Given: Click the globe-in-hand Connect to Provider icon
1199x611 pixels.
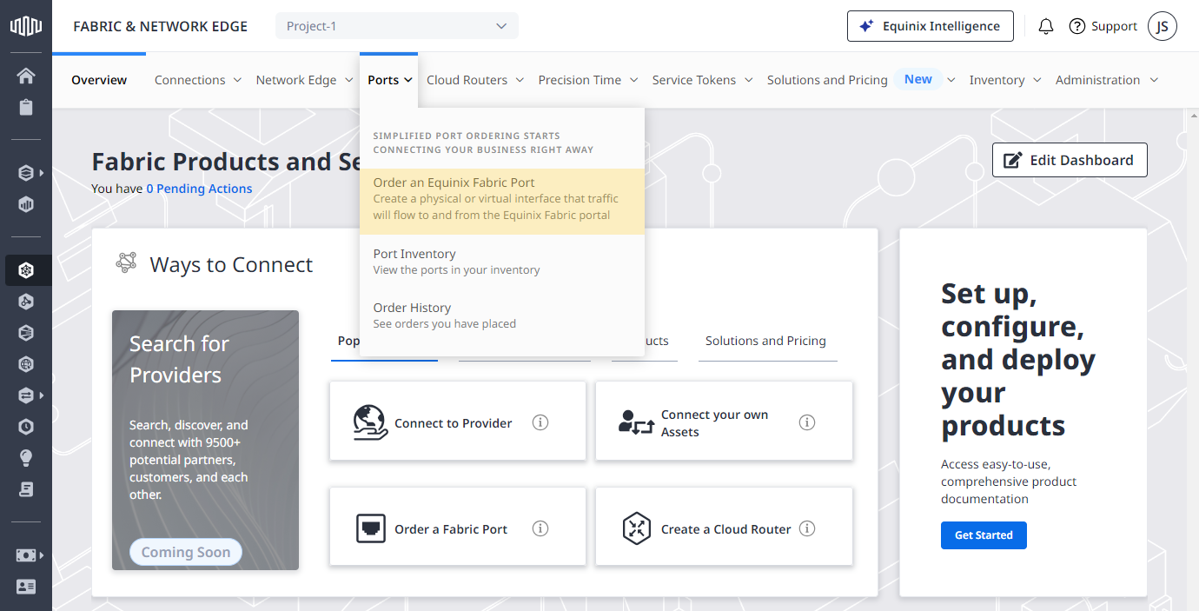Looking at the screenshot, I should (370, 422).
